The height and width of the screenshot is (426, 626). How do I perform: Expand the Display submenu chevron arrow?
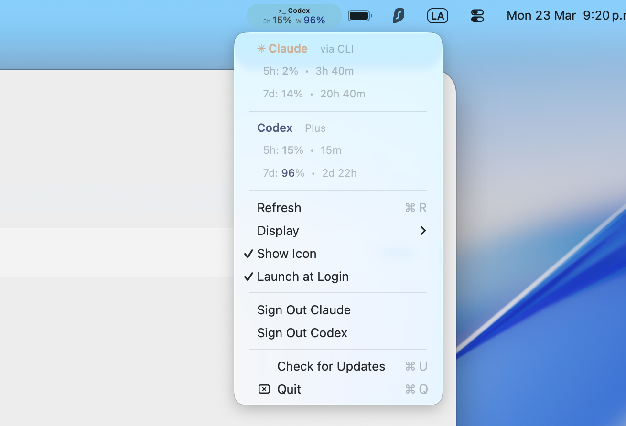tap(423, 231)
